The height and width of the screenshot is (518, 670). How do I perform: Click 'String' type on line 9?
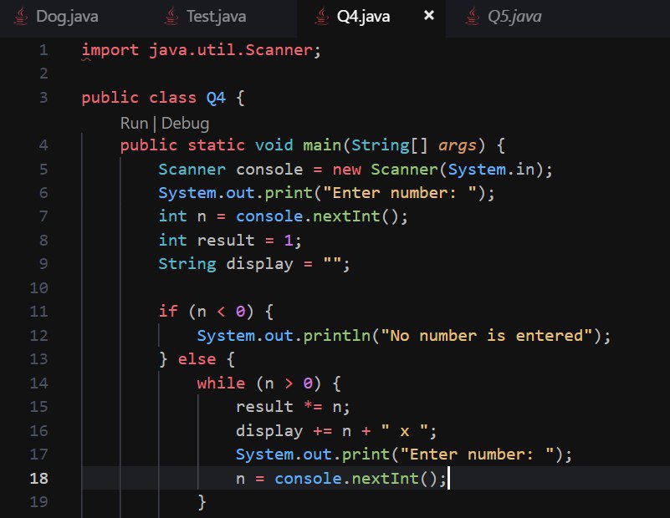(x=187, y=264)
